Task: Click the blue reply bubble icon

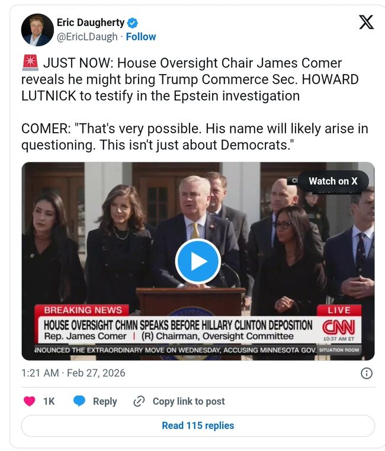Action: 79,401
